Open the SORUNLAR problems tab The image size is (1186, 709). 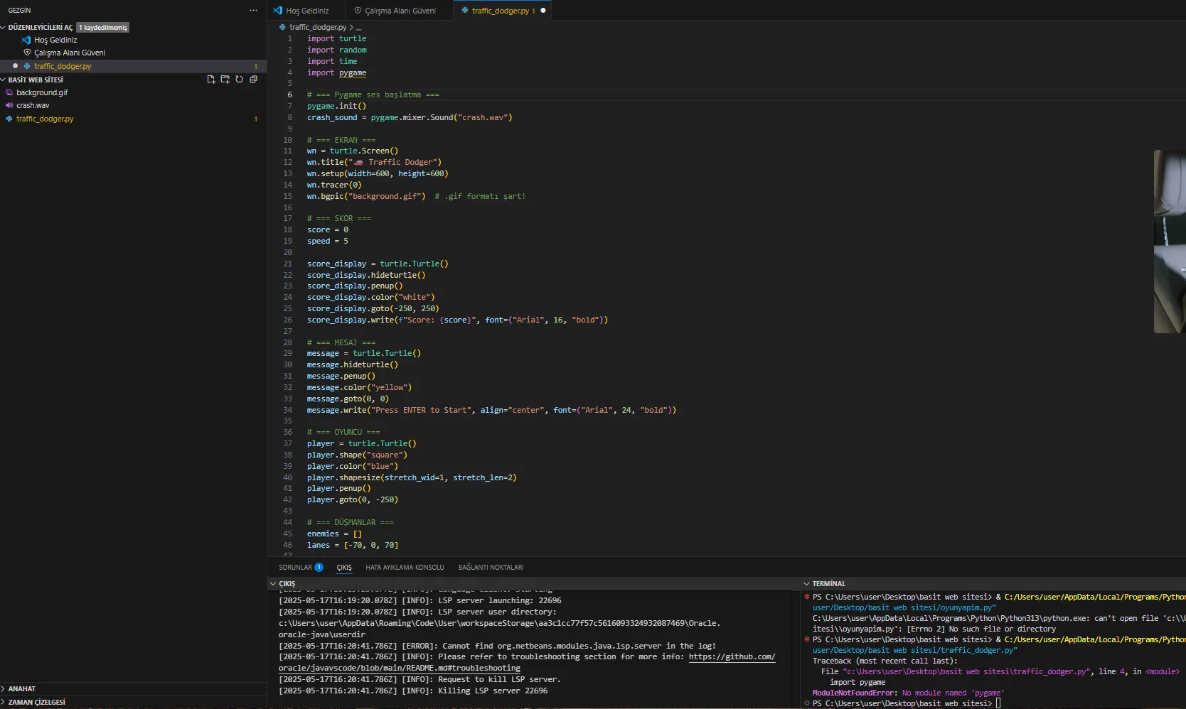tap(295, 568)
